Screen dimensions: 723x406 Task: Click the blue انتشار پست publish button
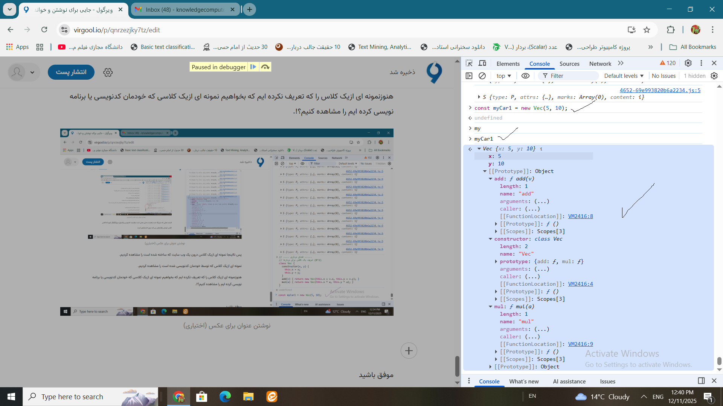coord(71,72)
